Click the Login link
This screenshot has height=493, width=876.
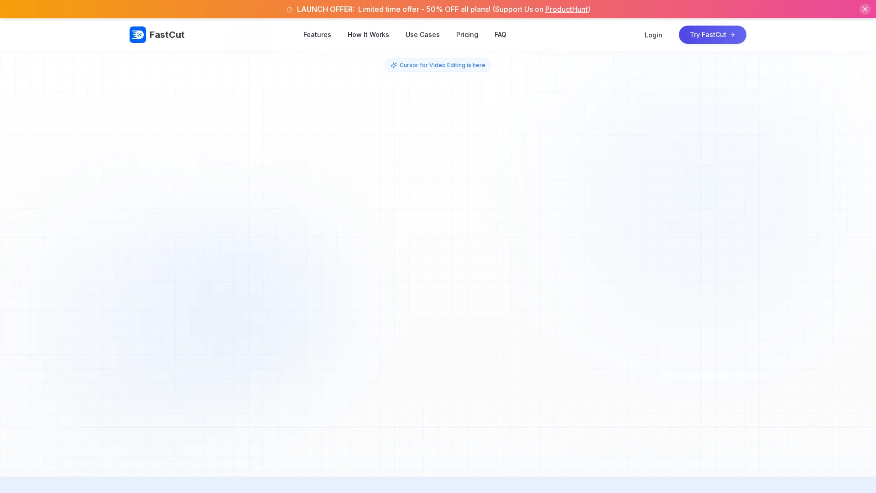(653, 35)
